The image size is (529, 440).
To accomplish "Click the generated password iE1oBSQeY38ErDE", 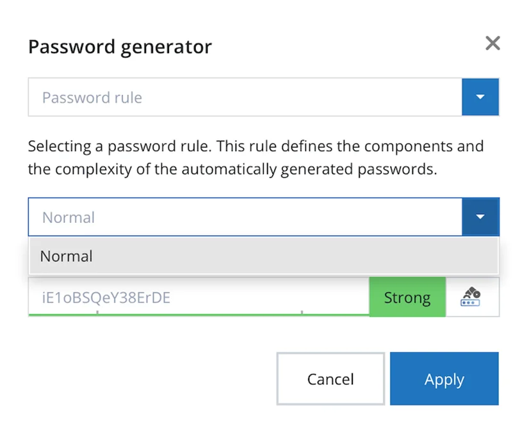I will tap(106, 298).
